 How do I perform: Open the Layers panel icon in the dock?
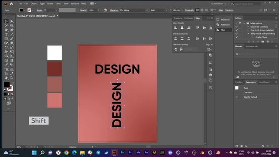(211, 75)
